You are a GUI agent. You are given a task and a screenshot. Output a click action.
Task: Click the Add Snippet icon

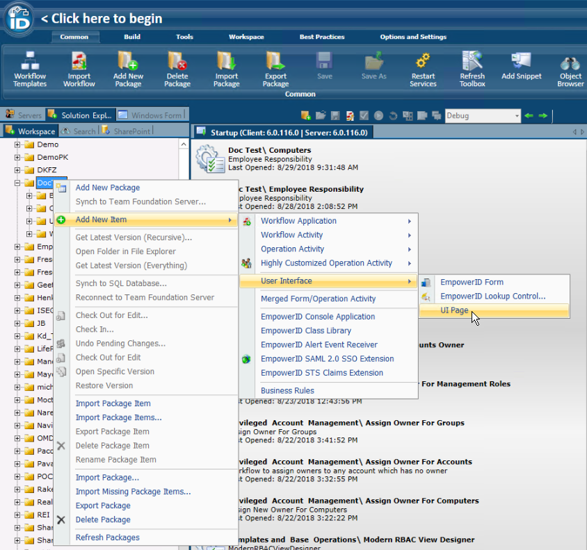point(521,68)
